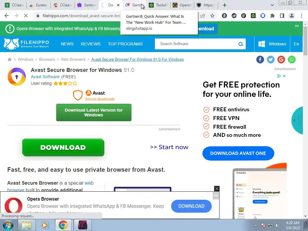Image resolution: width=308 pixels, height=231 pixels.
Task: Open Chrome extensions puzzle icon
Action: click(x=273, y=16)
